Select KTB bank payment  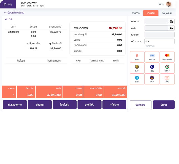(137, 79)
